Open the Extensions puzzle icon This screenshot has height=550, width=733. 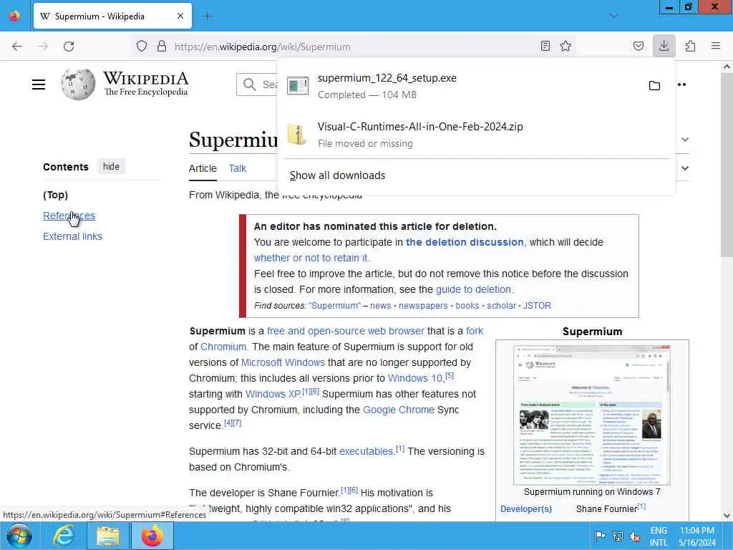pyautogui.click(x=690, y=46)
